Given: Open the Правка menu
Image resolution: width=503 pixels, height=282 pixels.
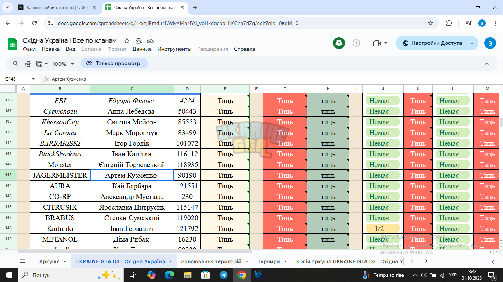Looking at the screenshot, I should (50, 49).
